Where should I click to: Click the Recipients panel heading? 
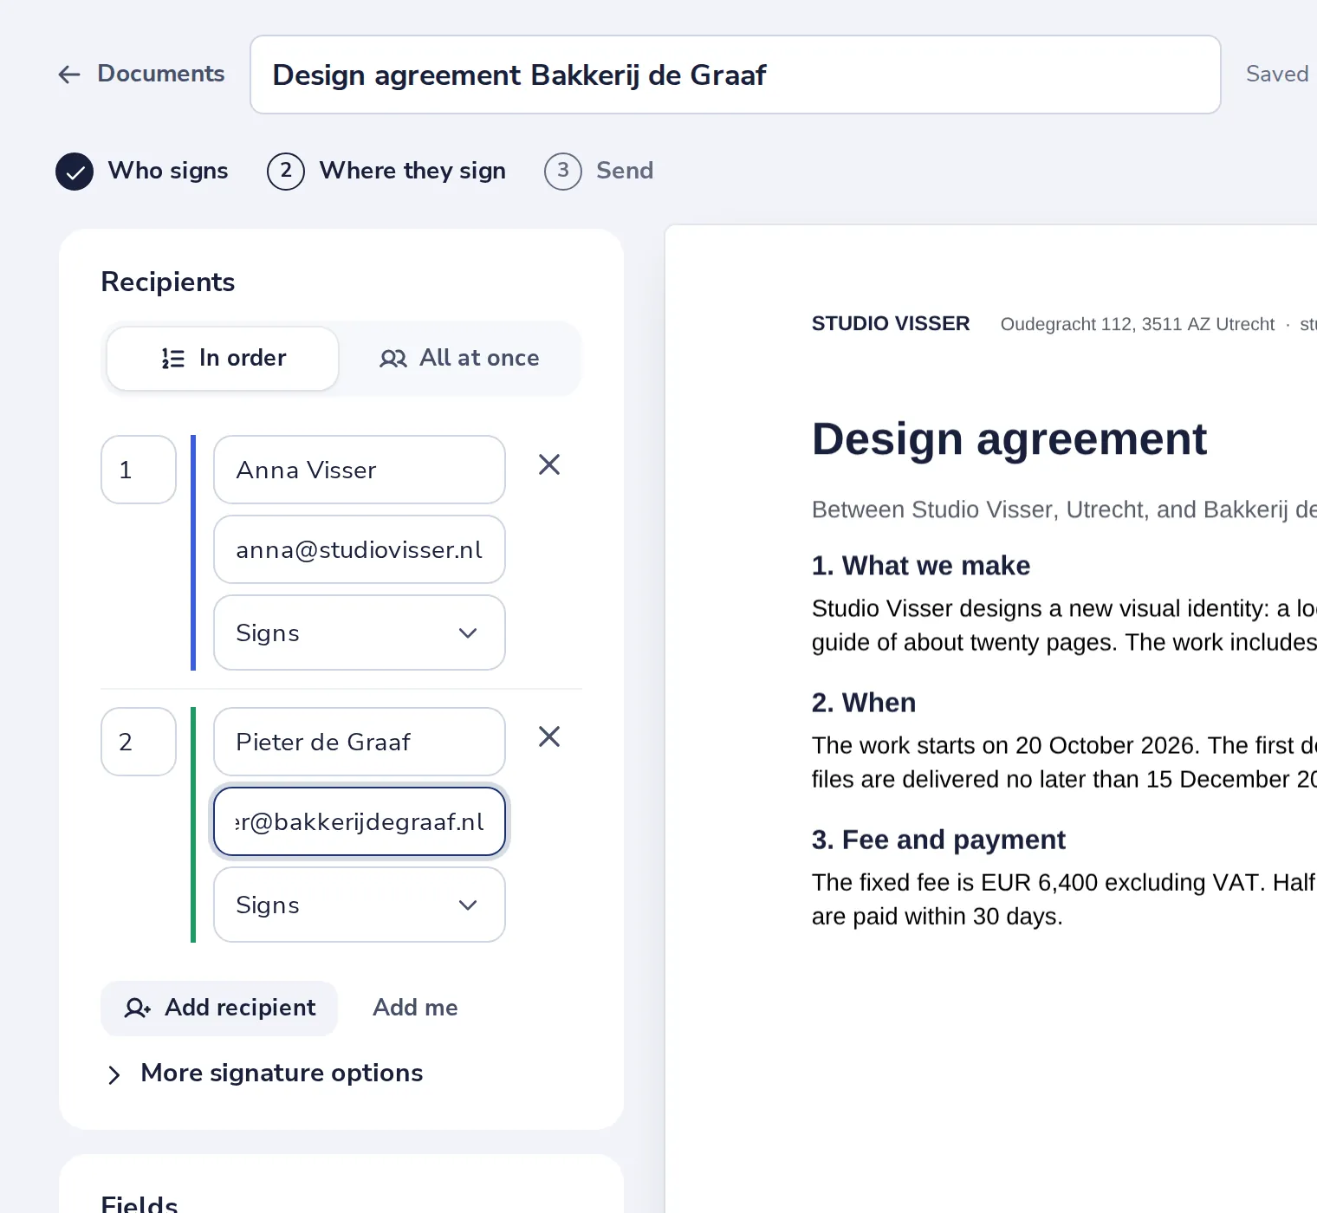(168, 282)
